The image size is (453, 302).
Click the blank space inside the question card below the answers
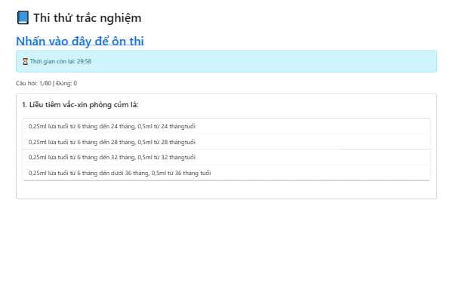click(226, 190)
